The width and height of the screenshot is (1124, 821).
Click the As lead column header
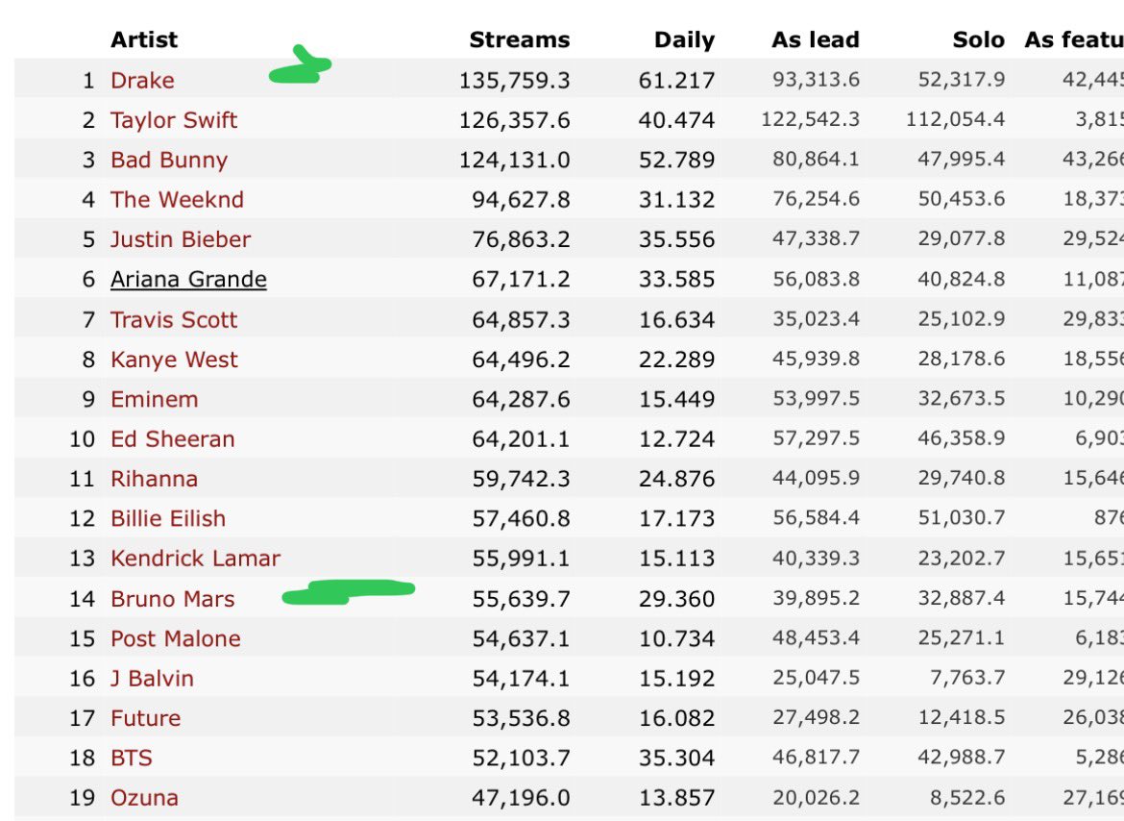(x=816, y=40)
